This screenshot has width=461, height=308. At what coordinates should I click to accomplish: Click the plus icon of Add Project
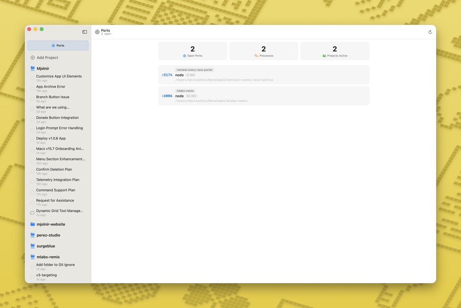pos(32,58)
